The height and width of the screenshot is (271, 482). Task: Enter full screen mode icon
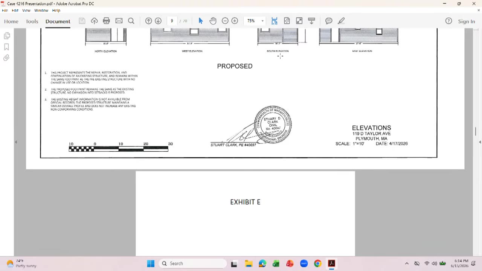[x=299, y=21]
